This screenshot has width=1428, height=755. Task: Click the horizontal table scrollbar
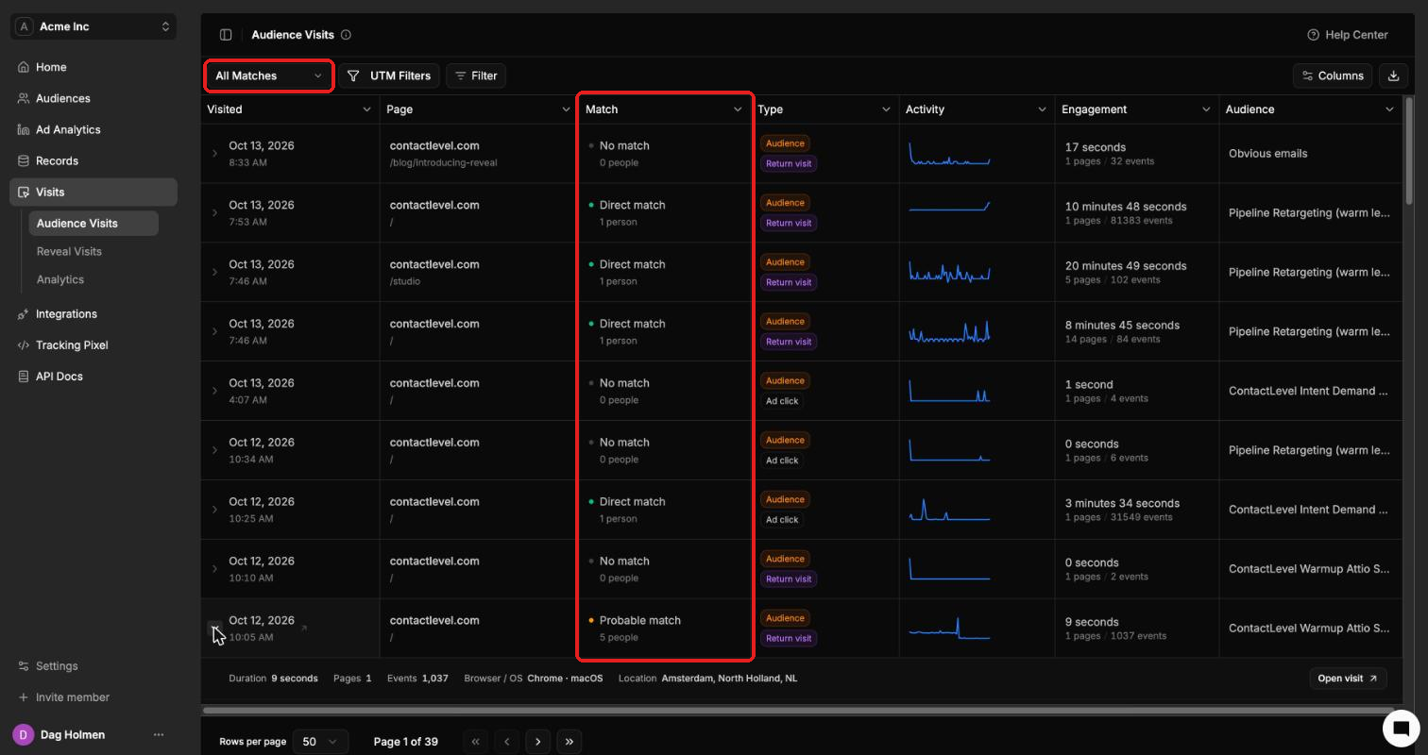[798, 710]
